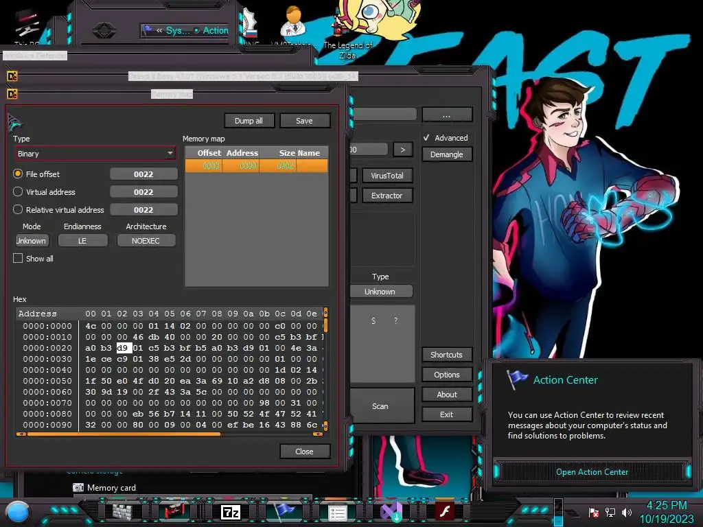The height and width of the screenshot is (527, 703).
Task: Uncheck the Advanced checkbox
Action: pos(426,137)
